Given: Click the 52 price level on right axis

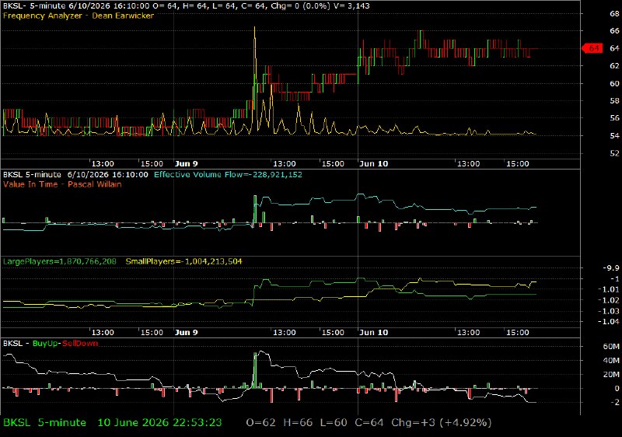Looking at the screenshot, I should click(x=614, y=153).
